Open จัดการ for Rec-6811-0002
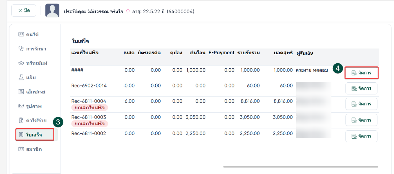The width and height of the screenshot is (394, 174). (361, 136)
